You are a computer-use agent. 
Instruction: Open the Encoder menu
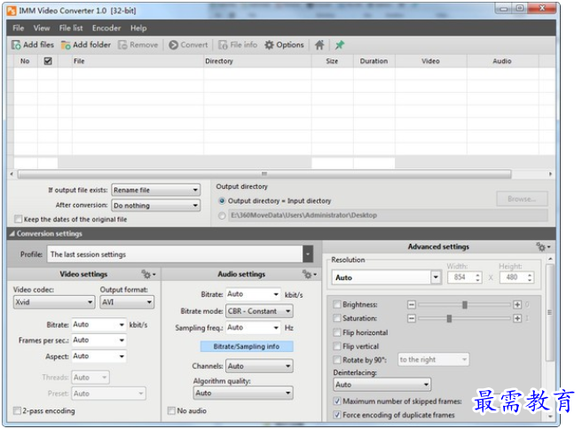pyautogui.click(x=106, y=28)
